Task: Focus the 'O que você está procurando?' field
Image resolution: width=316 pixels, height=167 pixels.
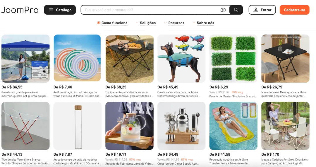Action: 151,10
